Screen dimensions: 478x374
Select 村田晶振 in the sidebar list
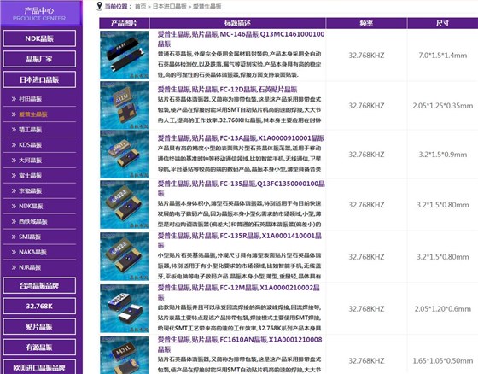tap(30, 99)
